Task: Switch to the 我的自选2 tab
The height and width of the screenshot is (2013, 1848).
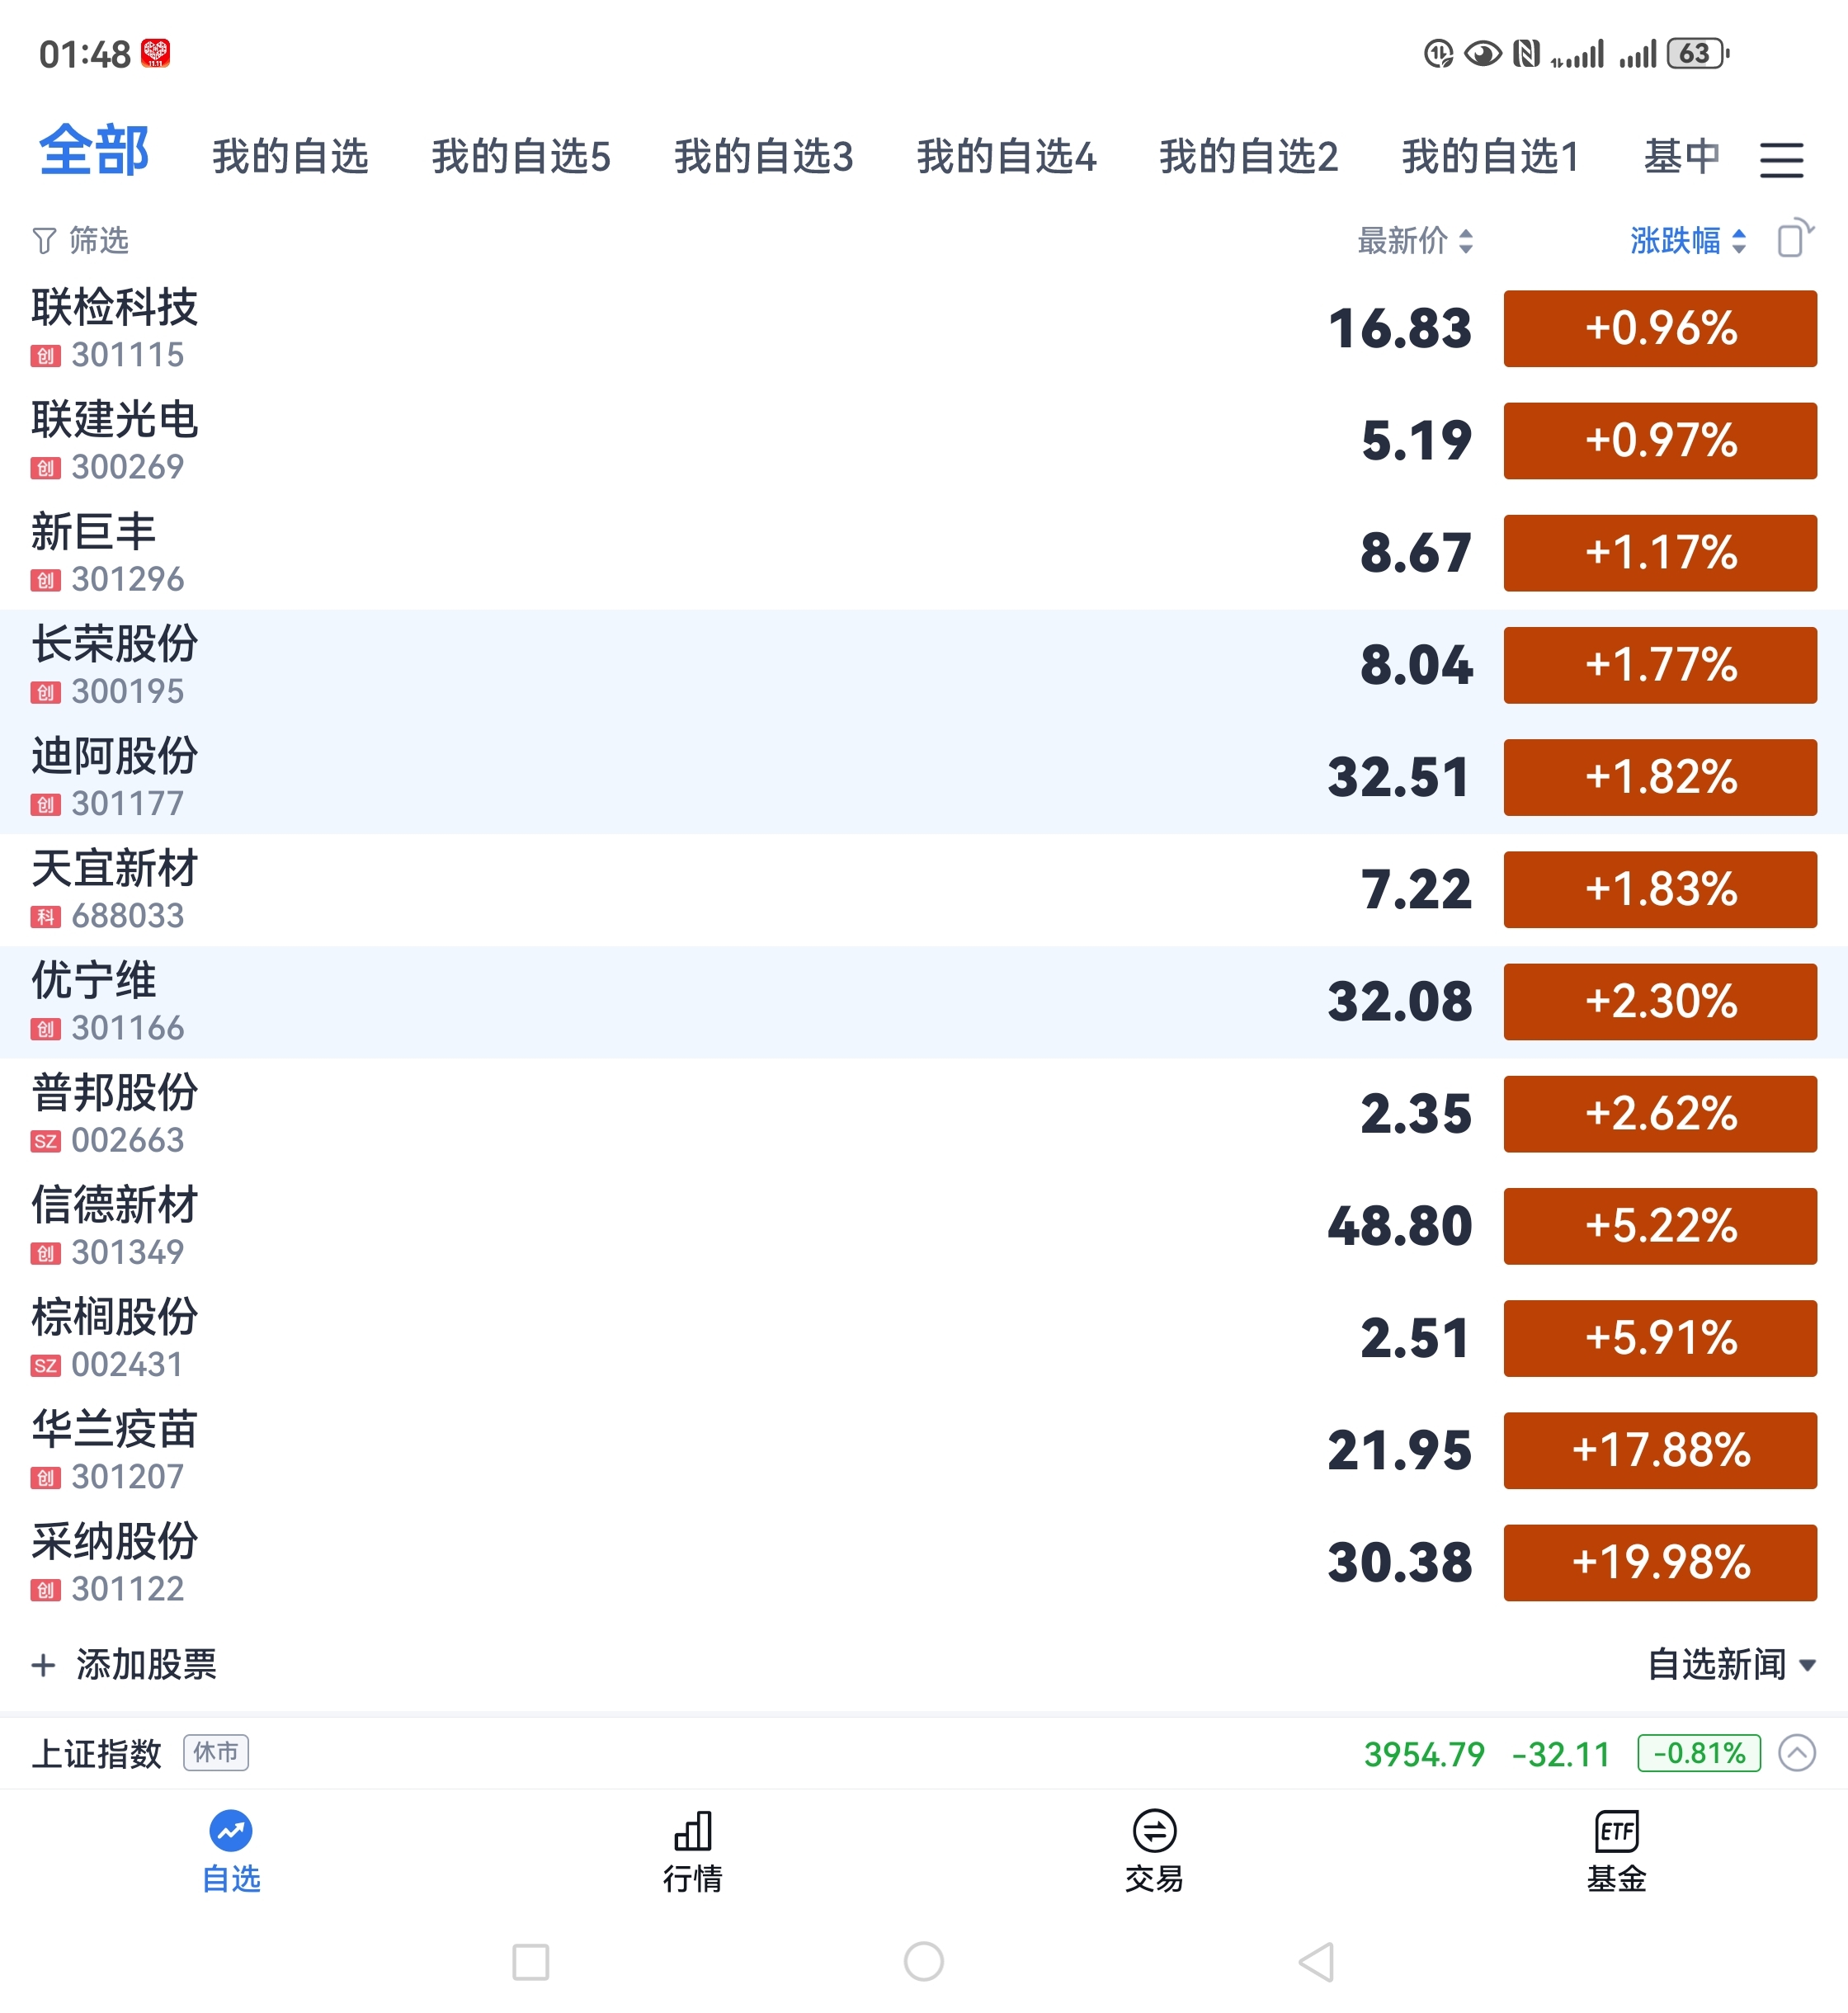Action: tap(1248, 157)
